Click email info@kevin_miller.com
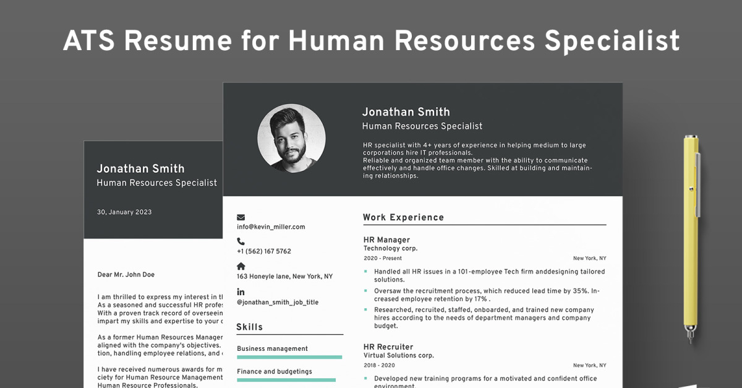Screen dimensions: 742x388 coord(271,227)
